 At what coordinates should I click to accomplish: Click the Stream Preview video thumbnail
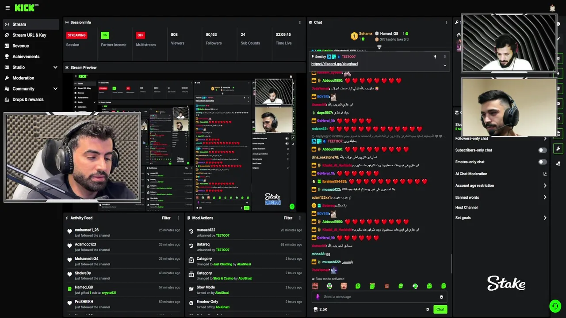[185, 142]
